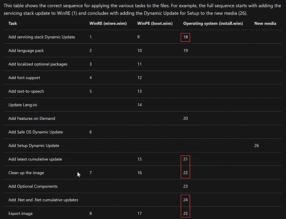The height and width of the screenshot is (219, 286).
Task: Click the Export image task label
Action: pyautogui.click(x=21, y=214)
